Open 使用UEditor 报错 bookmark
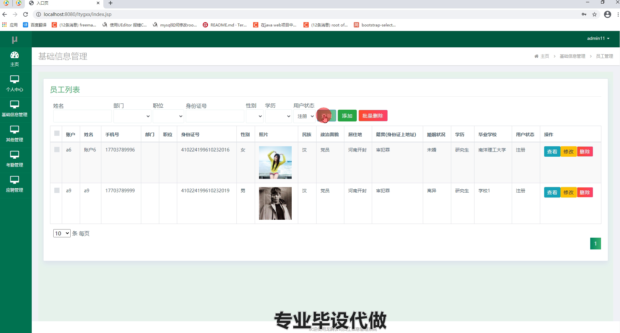 125,25
